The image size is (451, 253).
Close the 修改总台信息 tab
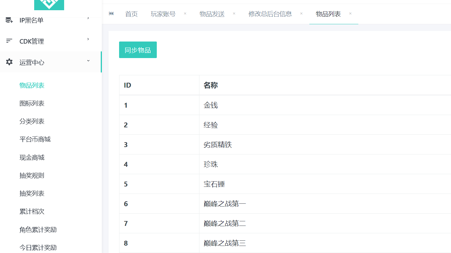(x=301, y=13)
